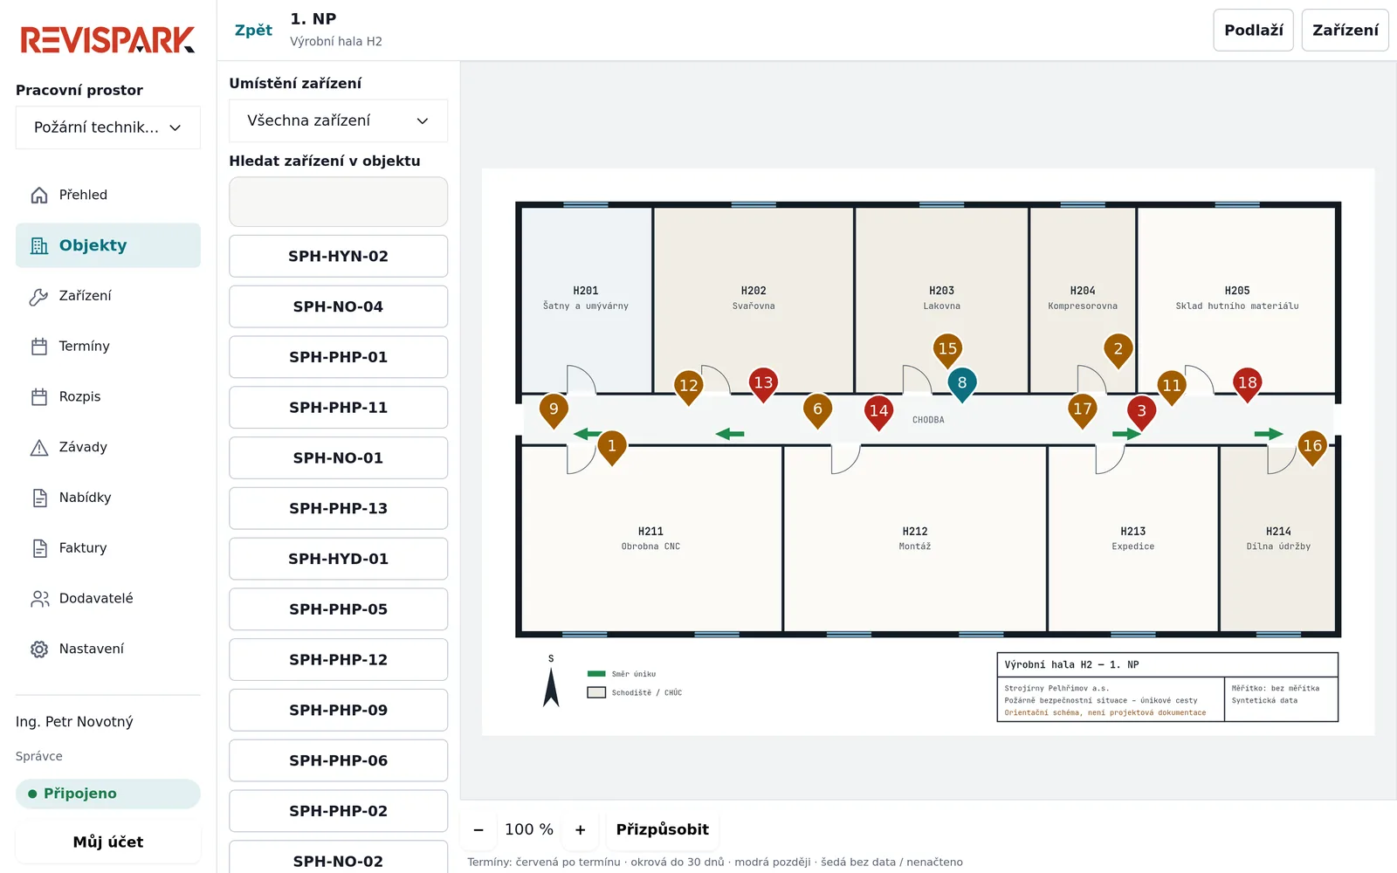Open the Všechna zařízení dropdown
Screen dimensions: 1397x873
(x=339, y=120)
